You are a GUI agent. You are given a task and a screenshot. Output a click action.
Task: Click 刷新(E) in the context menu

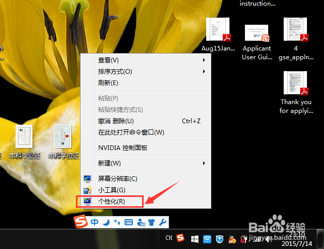(146, 83)
